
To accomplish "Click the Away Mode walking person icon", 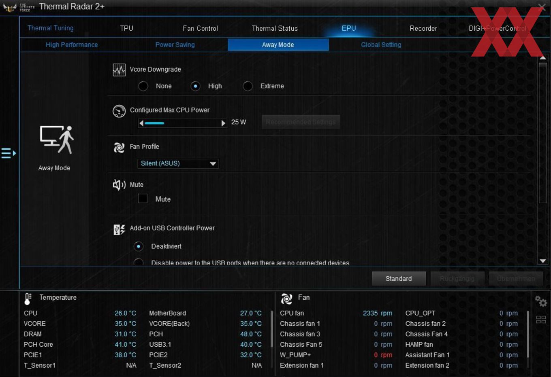I will [x=57, y=140].
